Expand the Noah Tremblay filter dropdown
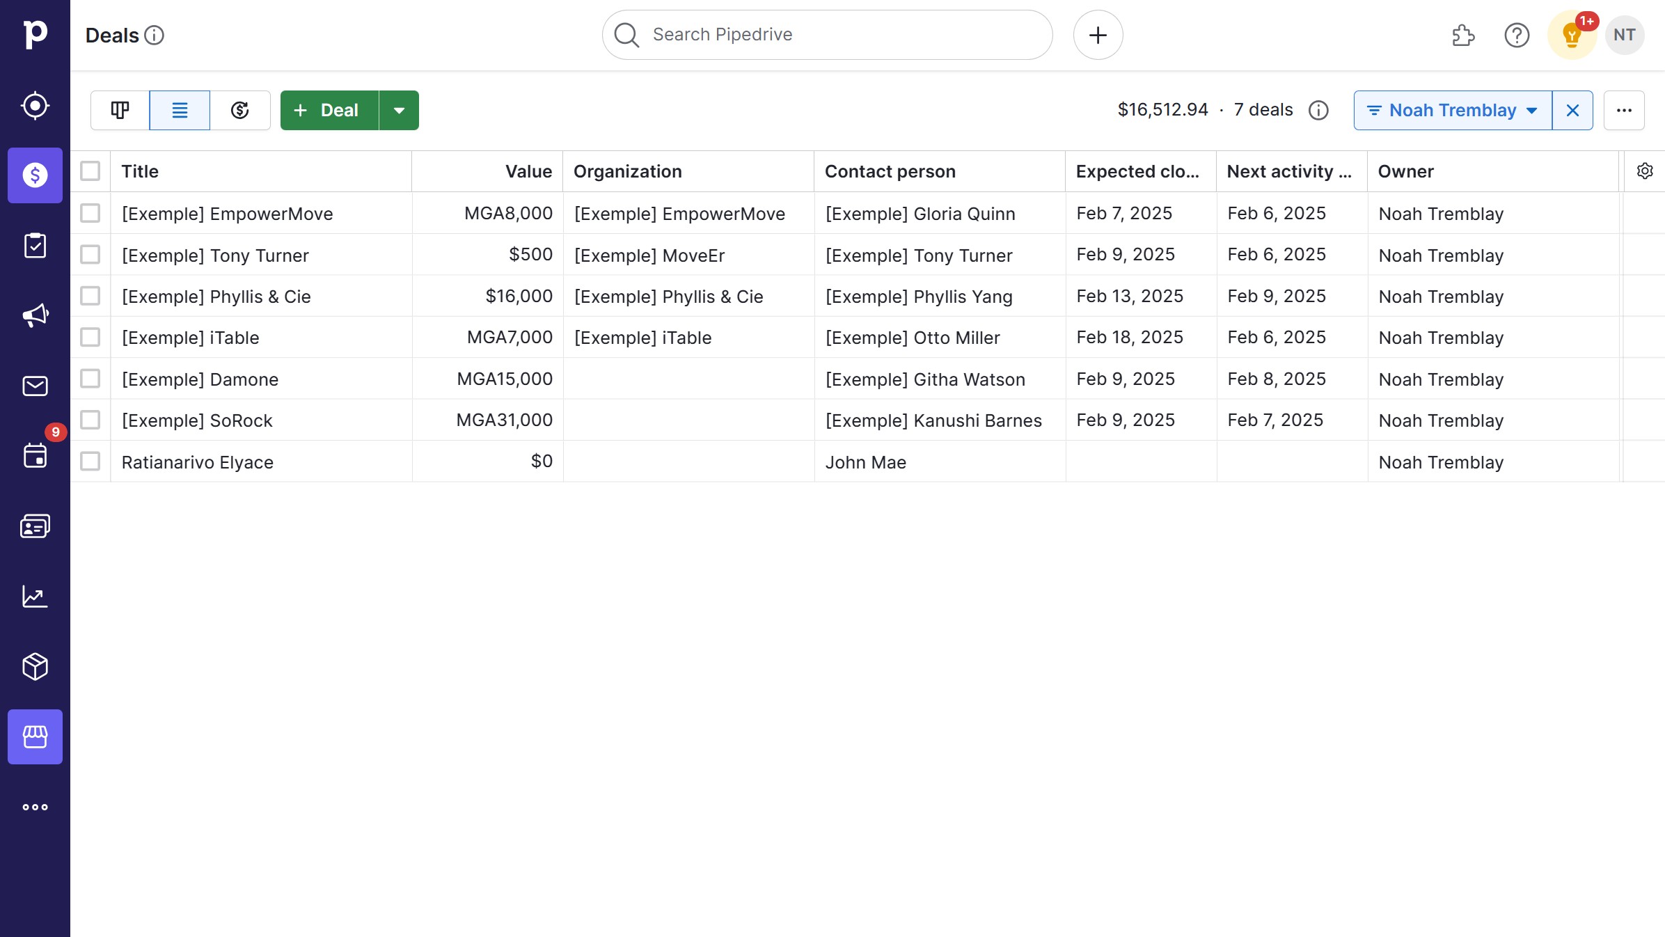This screenshot has height=937, width=1665. click(x=1452, y=110)
